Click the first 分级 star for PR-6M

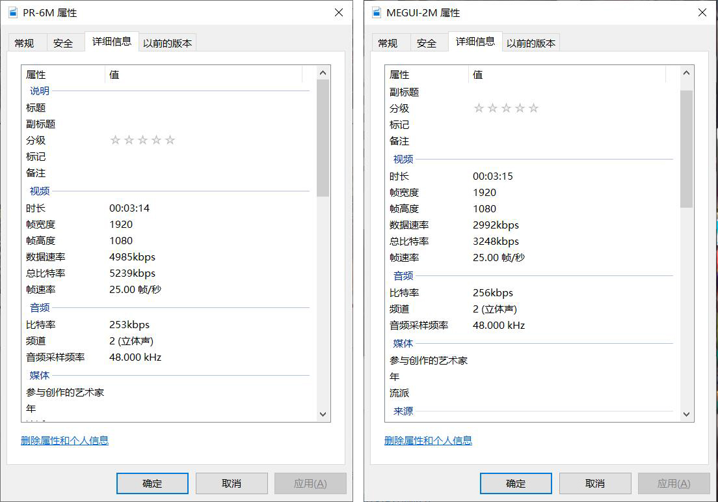pos(115,140)
